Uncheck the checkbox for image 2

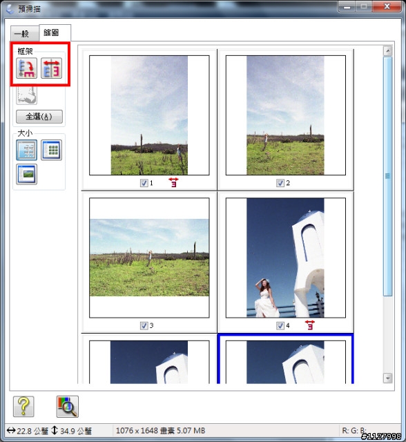(x=280, y=183)
